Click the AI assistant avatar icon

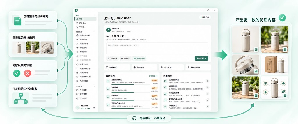coord(109,30)
